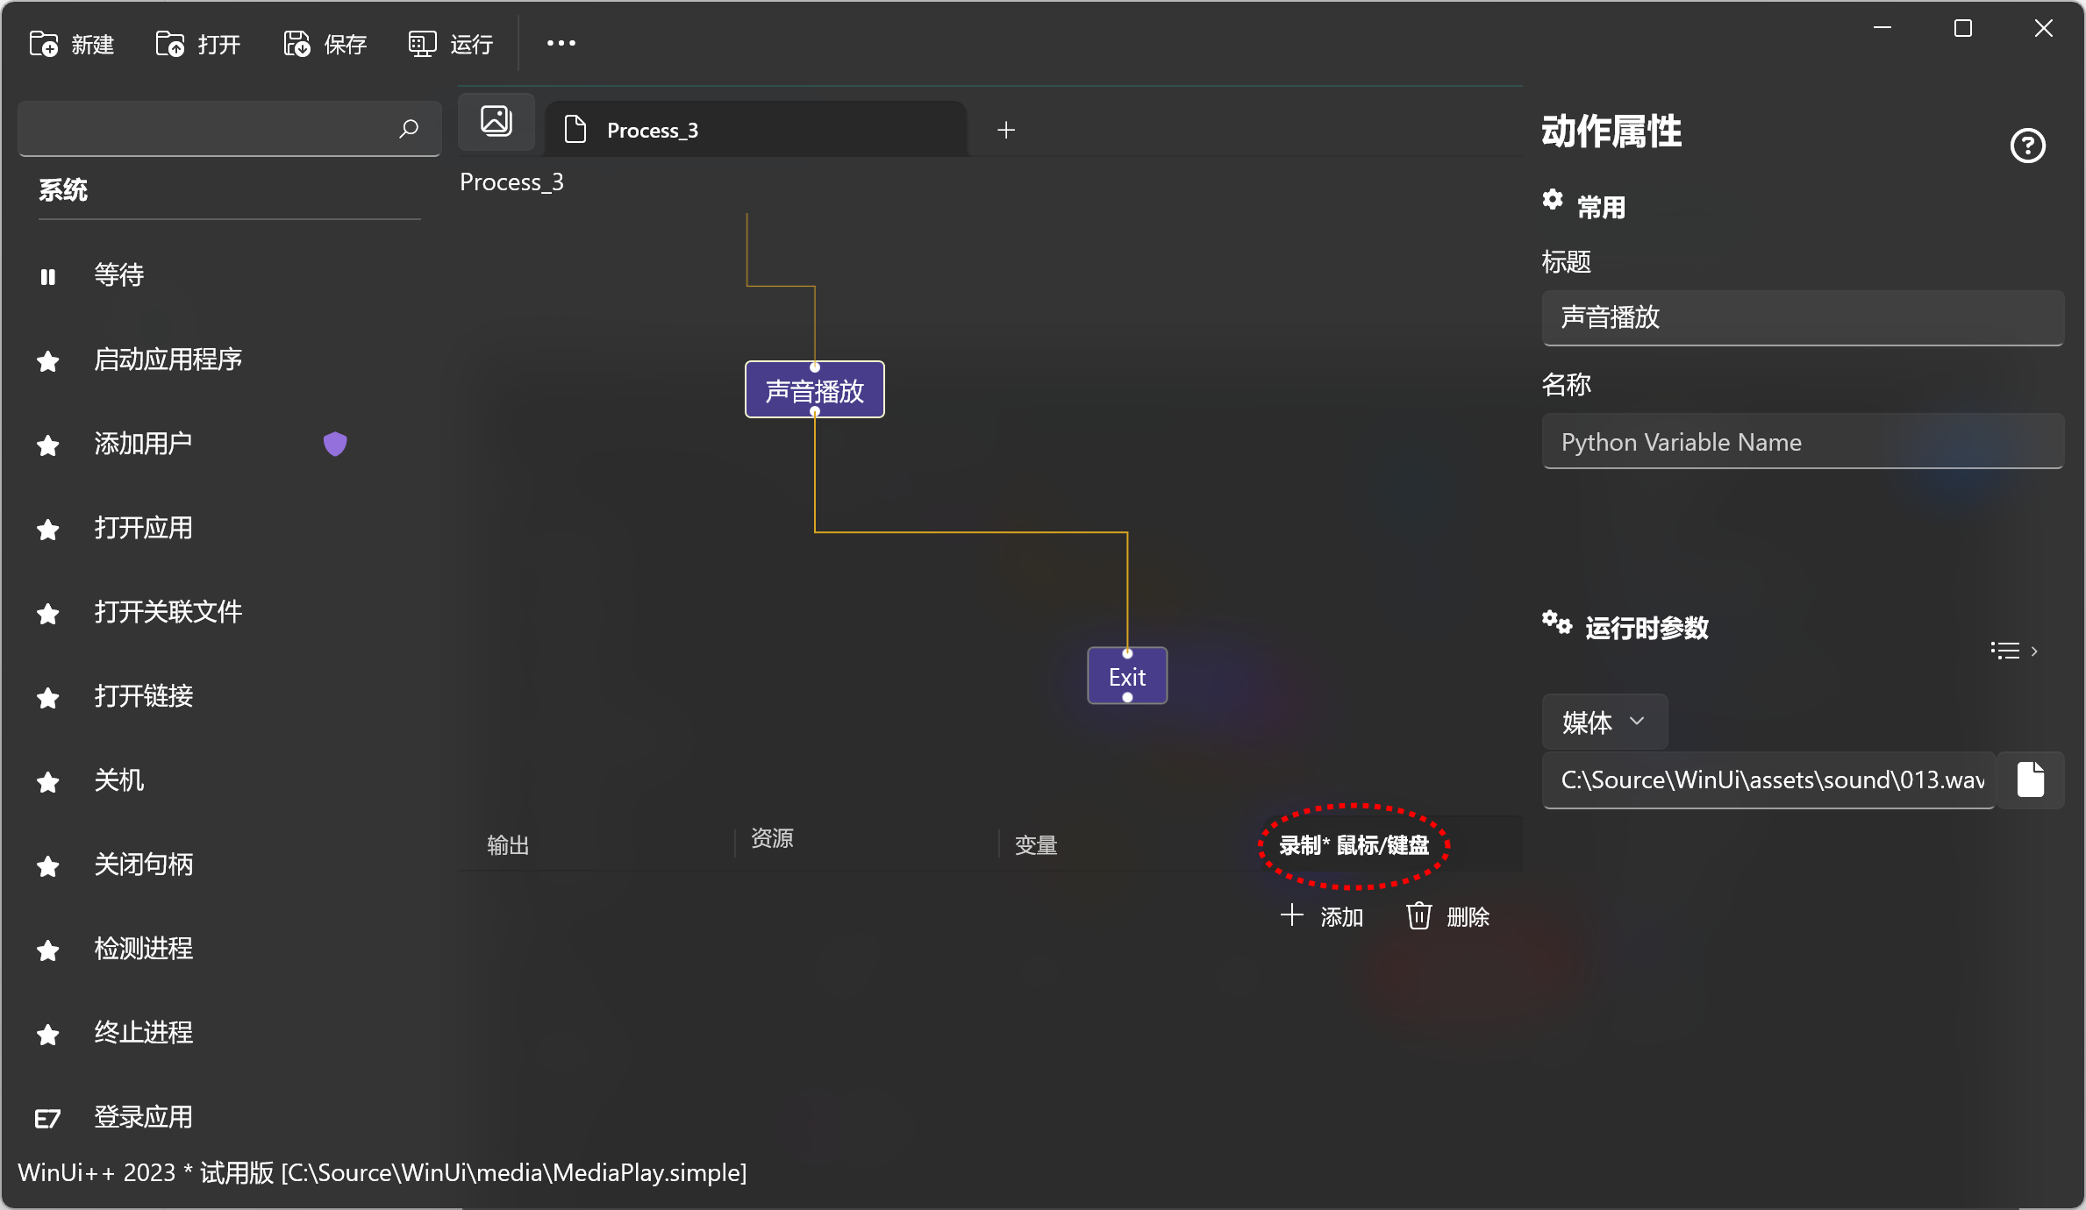The image size is (2086, 1210).
Task: Select 启动应用程序 in the action list
Action: tap(168, 359)
